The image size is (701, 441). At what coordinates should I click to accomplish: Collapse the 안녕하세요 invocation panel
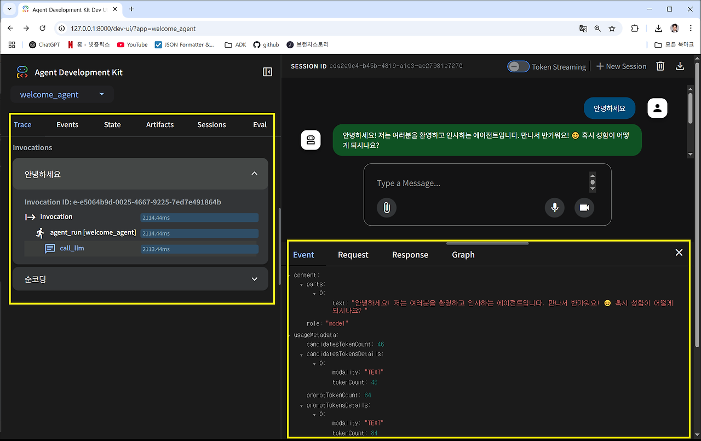(x=254, y=174)
